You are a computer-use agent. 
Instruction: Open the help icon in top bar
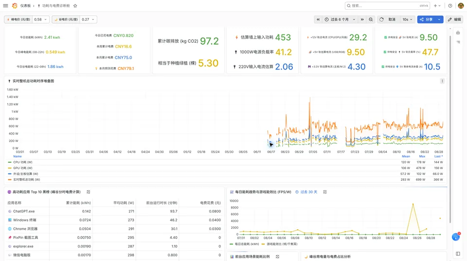(450, 6)
